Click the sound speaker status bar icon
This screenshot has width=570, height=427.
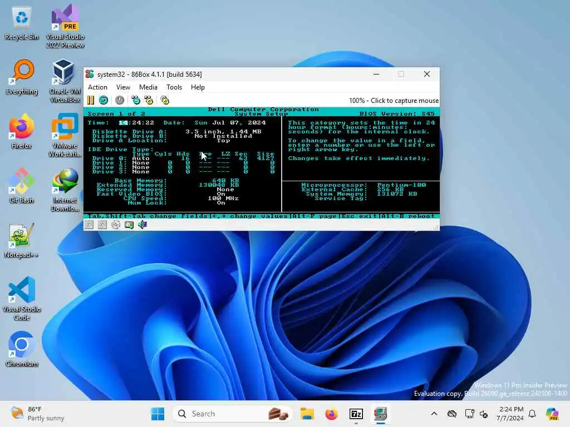tap(142, 225)
